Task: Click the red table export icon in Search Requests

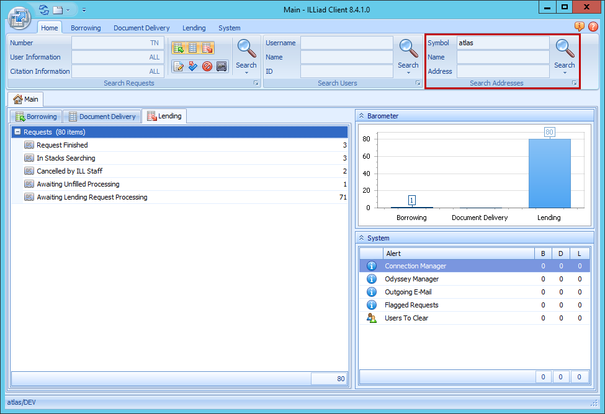Action: click(x=207, y=47)
